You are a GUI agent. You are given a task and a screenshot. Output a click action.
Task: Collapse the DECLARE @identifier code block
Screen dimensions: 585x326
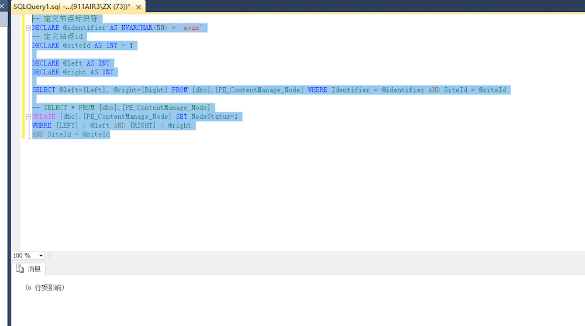(x=28, y=28)
